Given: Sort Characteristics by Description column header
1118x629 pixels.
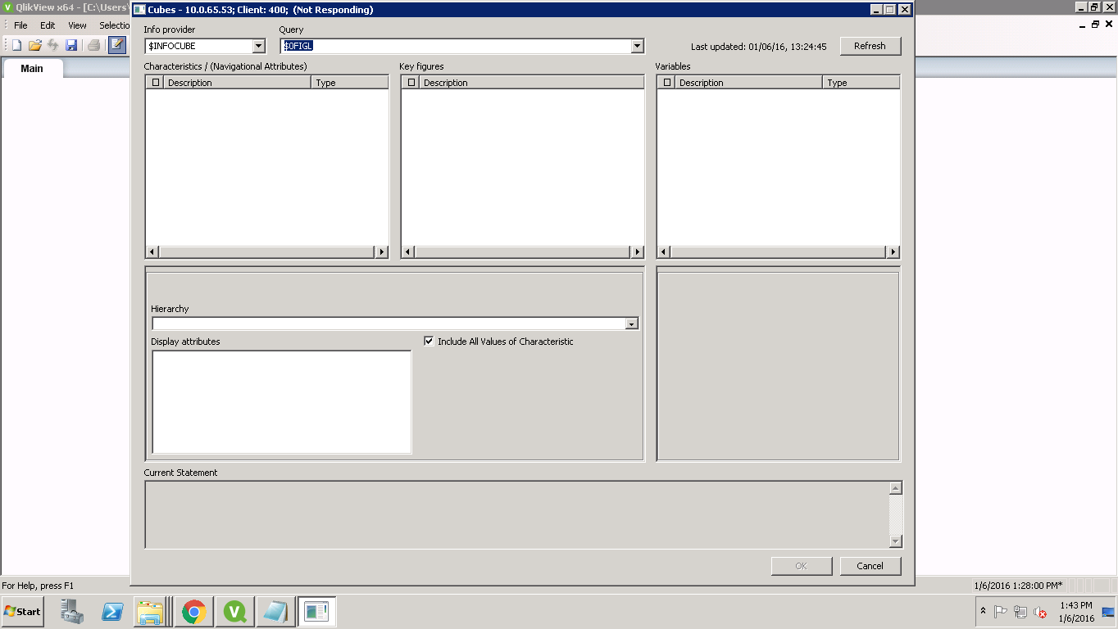Looking at the screenshot, I should pyautogui.click(x=238, y=83).
